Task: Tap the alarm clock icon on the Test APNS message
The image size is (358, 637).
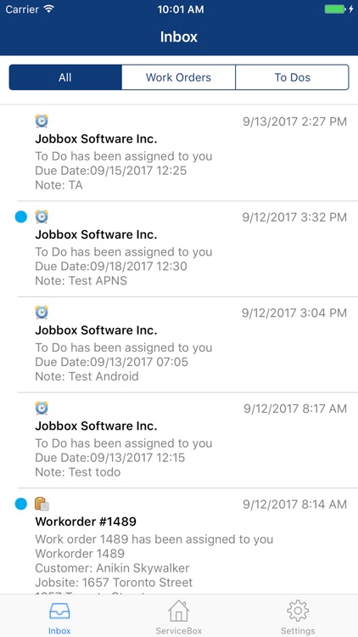Action: tap(42, 217)
